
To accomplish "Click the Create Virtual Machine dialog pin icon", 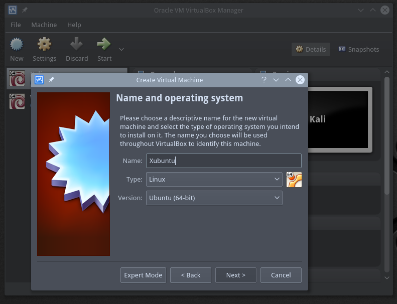I will 51,80.
